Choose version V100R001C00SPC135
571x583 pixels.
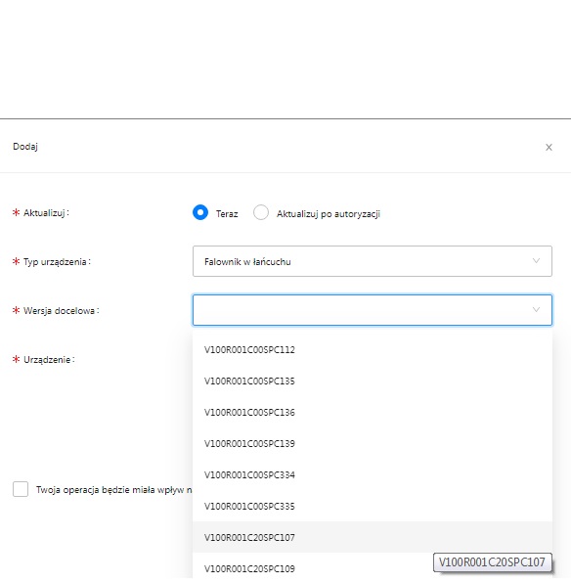(x=373, y=381)
